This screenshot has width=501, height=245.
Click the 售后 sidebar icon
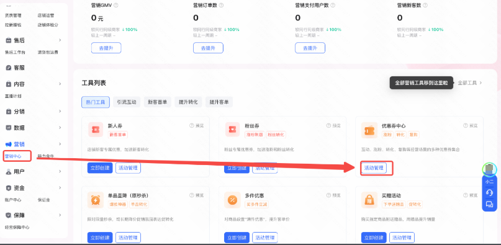point(9,40)
